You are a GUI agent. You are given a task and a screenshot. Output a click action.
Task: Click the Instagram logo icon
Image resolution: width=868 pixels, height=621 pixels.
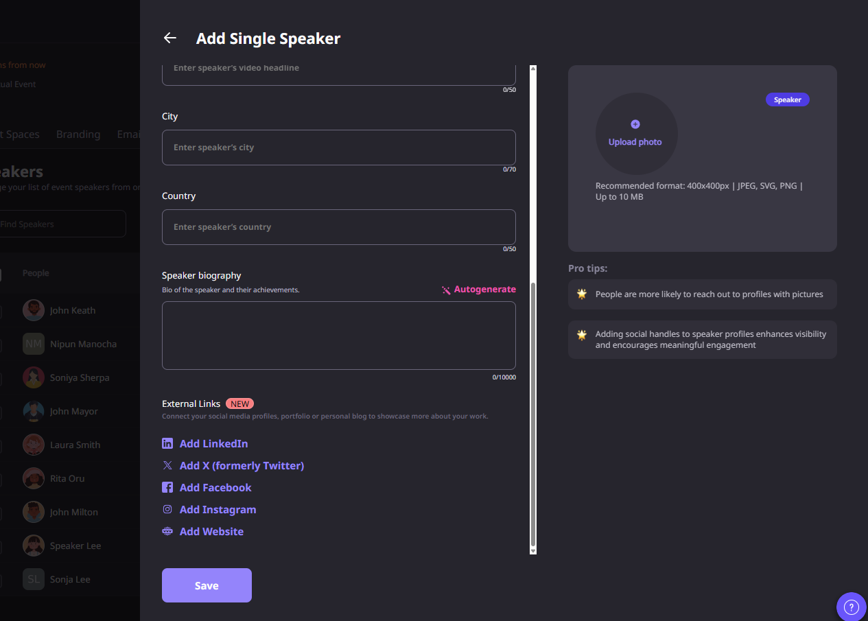tap(167, 510)
